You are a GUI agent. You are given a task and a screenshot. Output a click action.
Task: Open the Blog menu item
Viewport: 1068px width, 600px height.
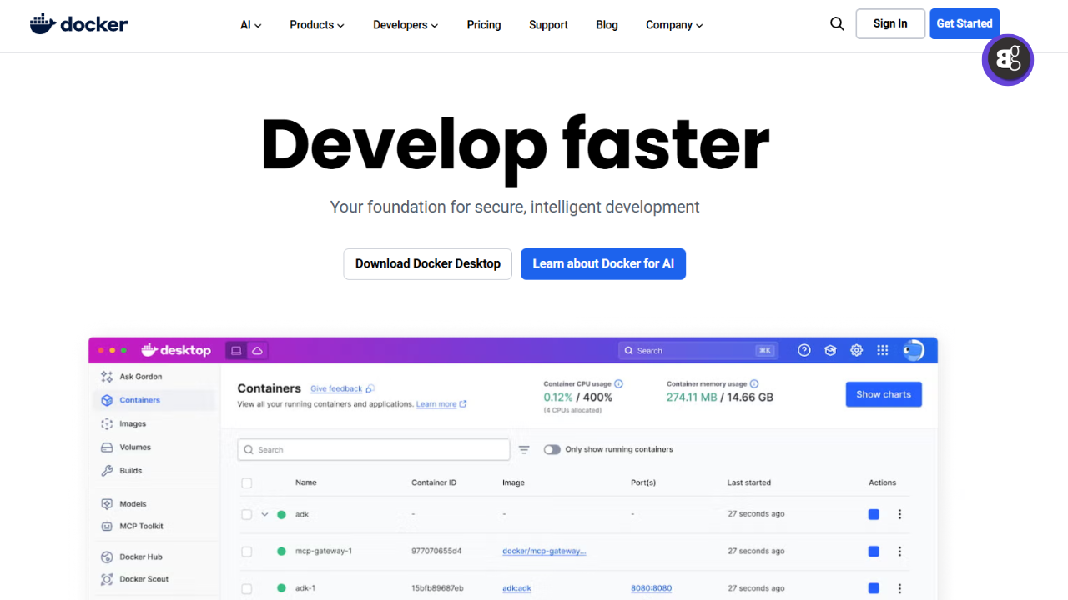click(x=607, y=25)
